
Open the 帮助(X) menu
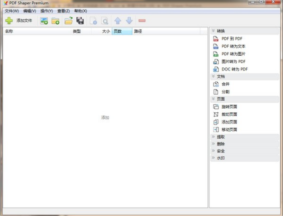pos(81,11)
